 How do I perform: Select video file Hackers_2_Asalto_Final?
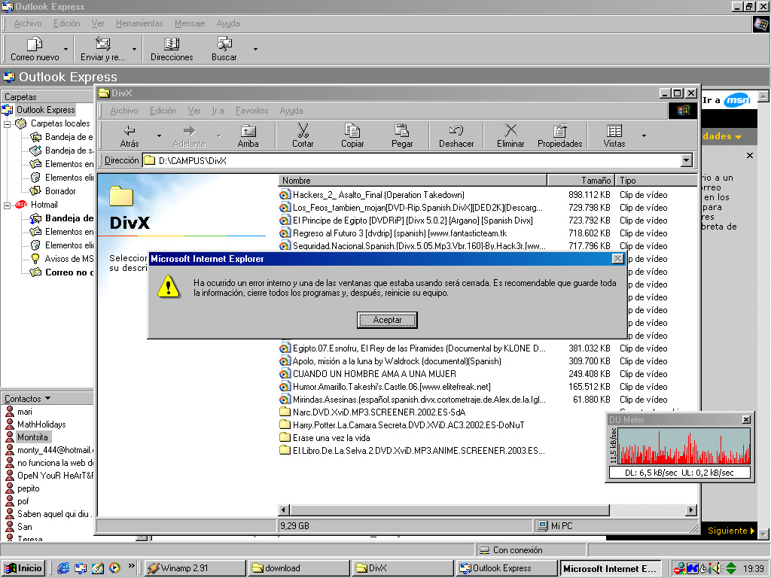(x=378, y=195)
